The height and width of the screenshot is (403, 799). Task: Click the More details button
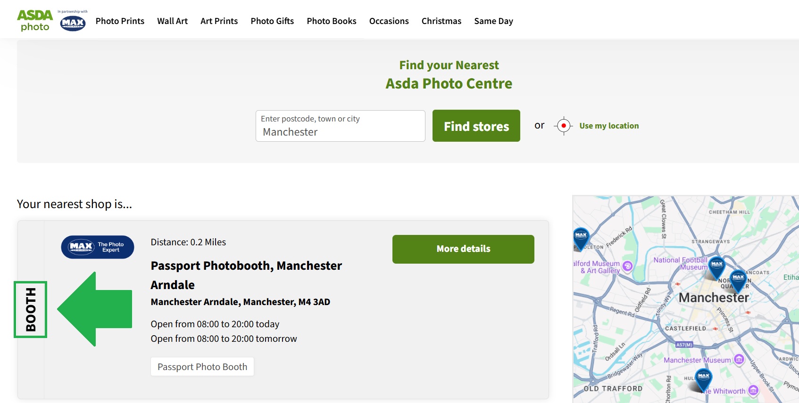click(463, 249)
